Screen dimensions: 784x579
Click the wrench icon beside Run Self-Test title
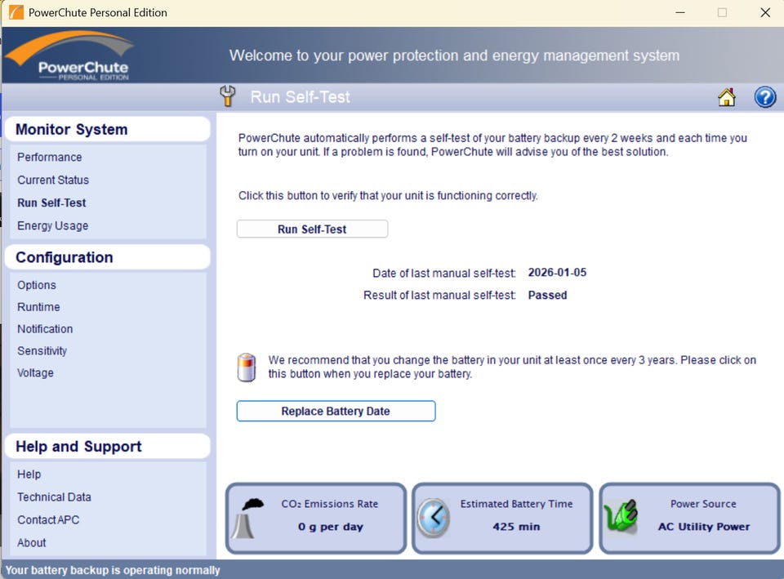[x=228, y=96]
